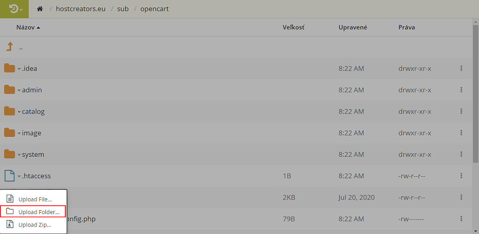Expand dropdown arrow beside catalog folder
This screenshot has width=479, height=234.
pos(19,112)
